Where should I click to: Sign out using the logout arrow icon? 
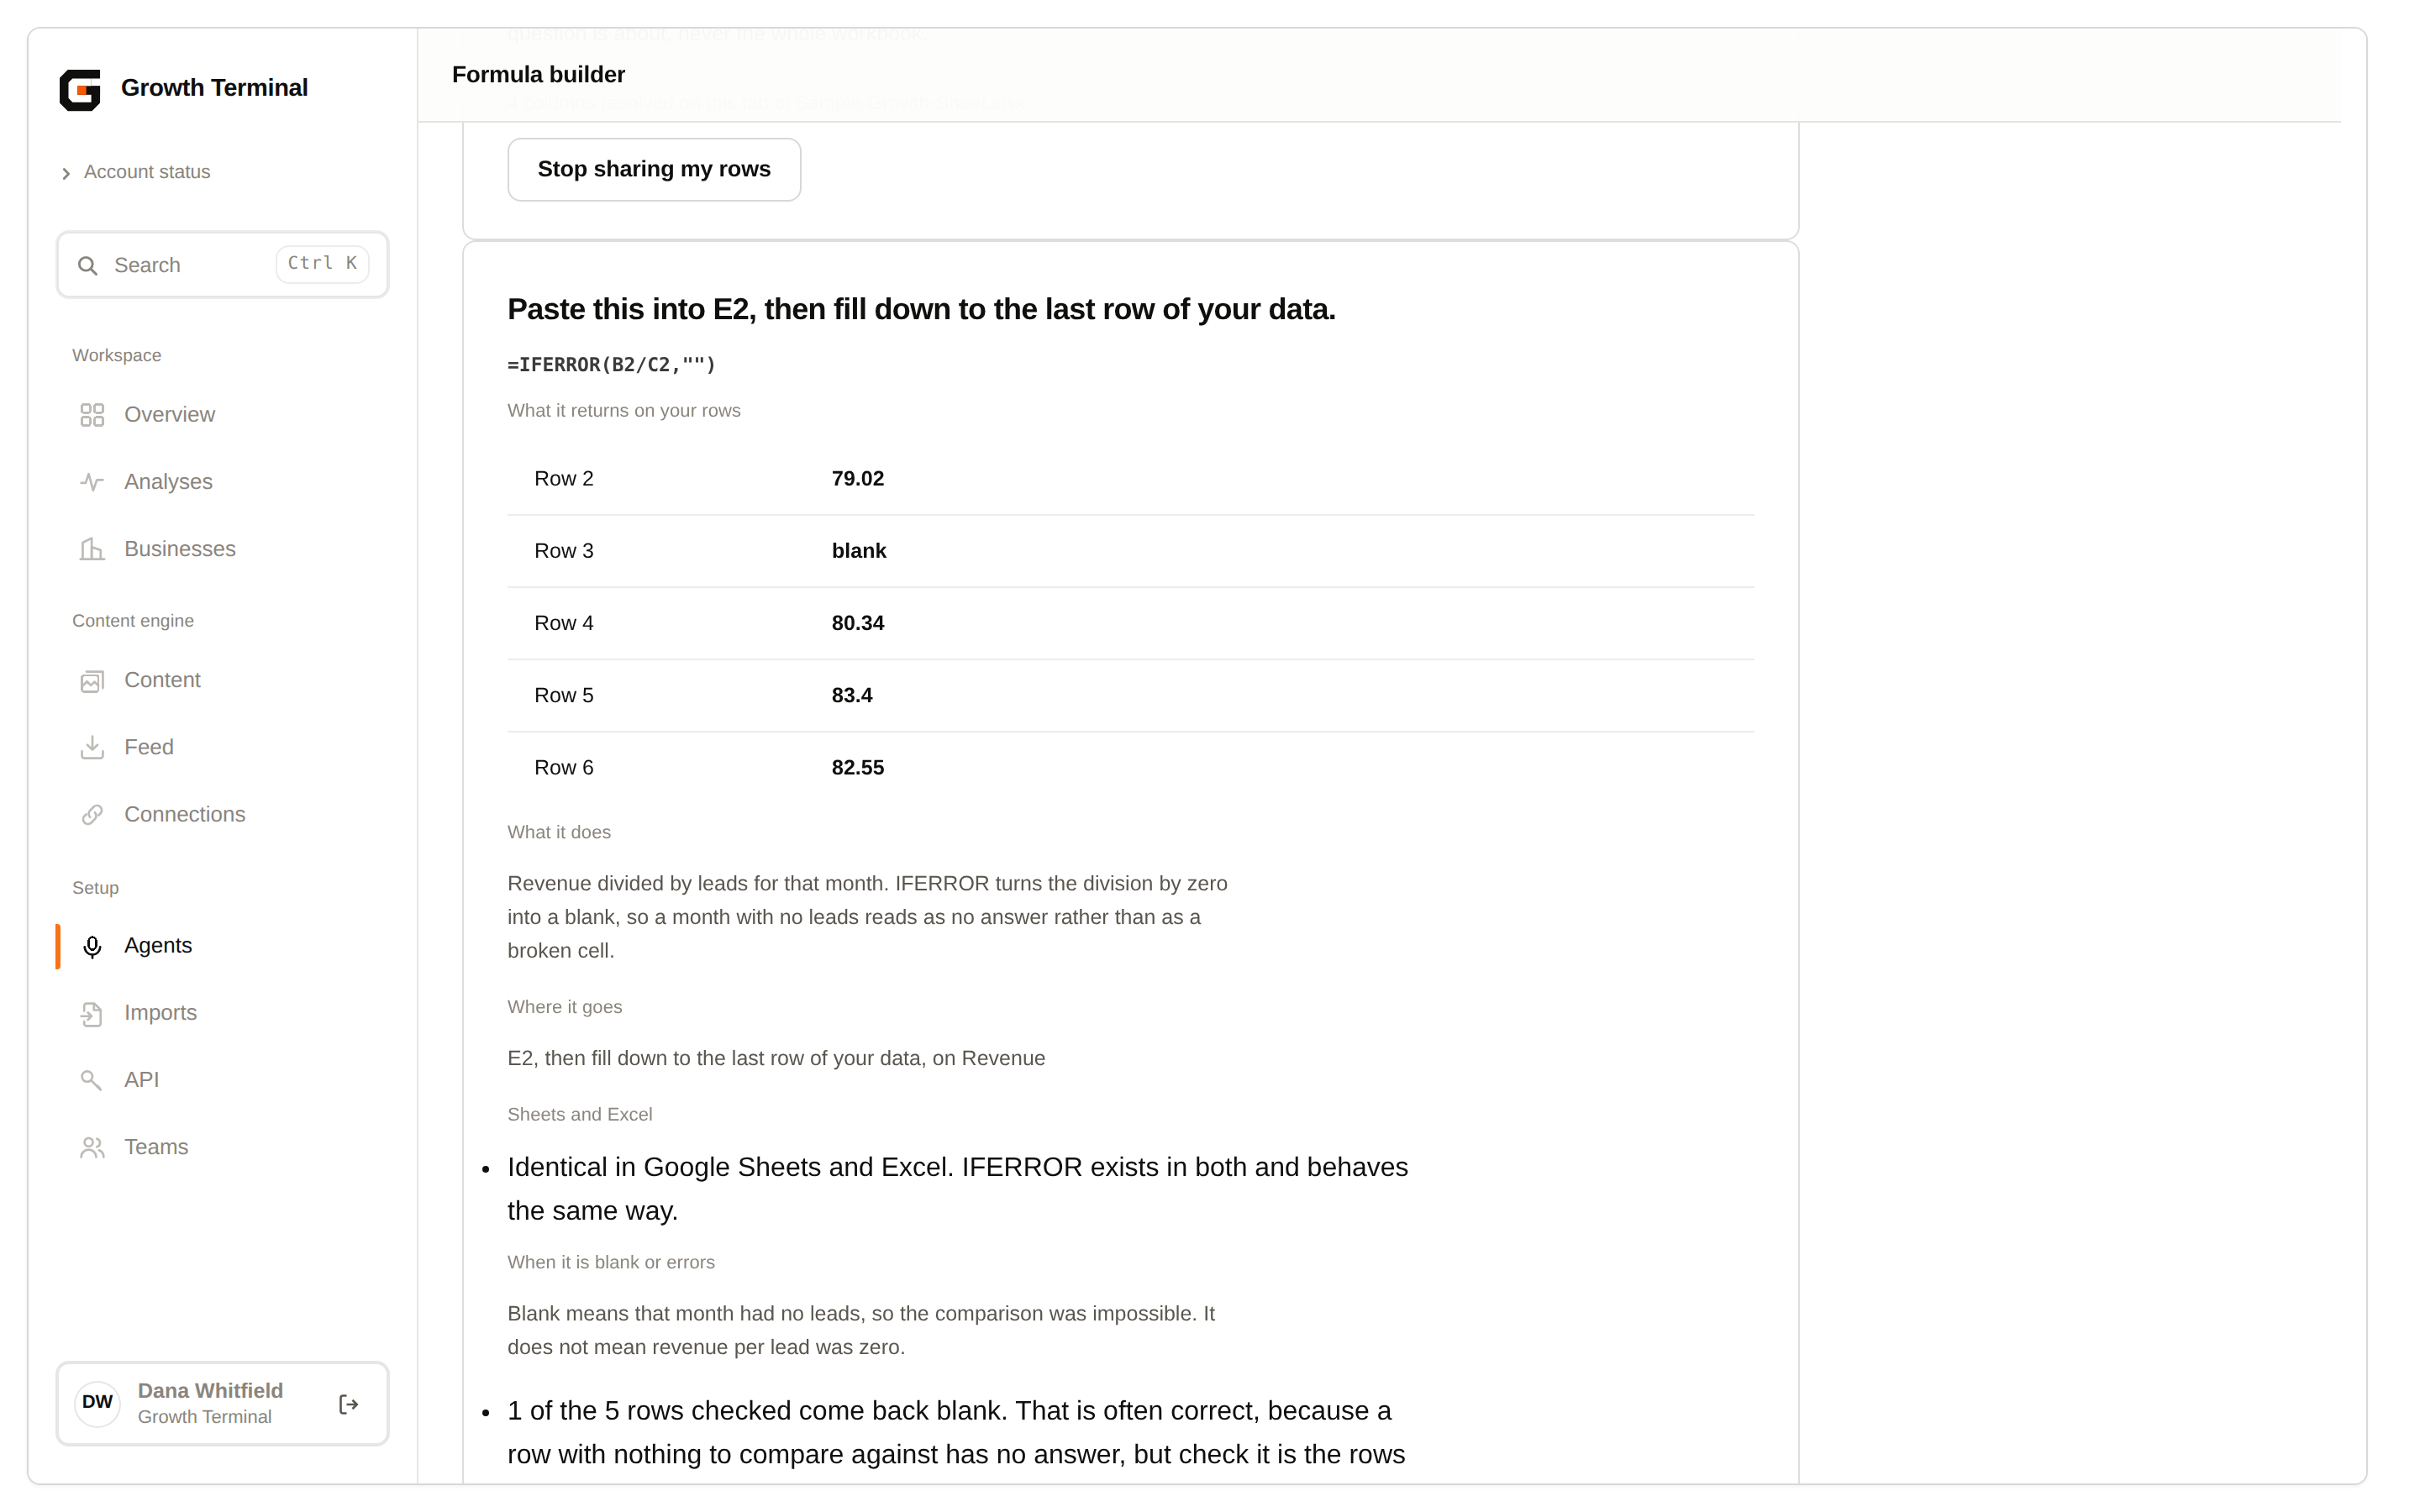(x=349, y=1404)
